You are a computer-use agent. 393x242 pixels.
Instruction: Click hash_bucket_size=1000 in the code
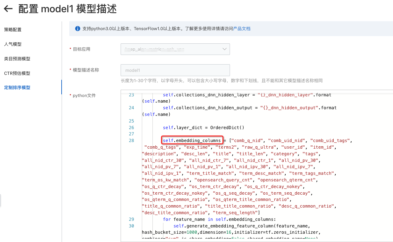click(x=169, y=232)
